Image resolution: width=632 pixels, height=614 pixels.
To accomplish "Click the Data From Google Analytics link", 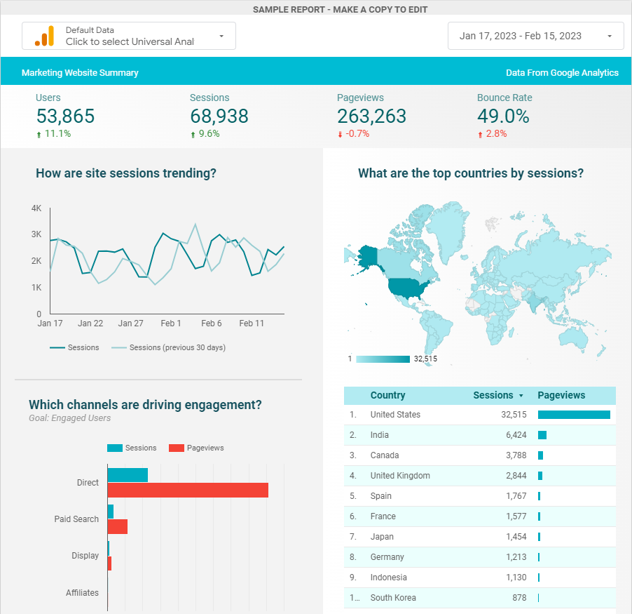I will point(563,72).
